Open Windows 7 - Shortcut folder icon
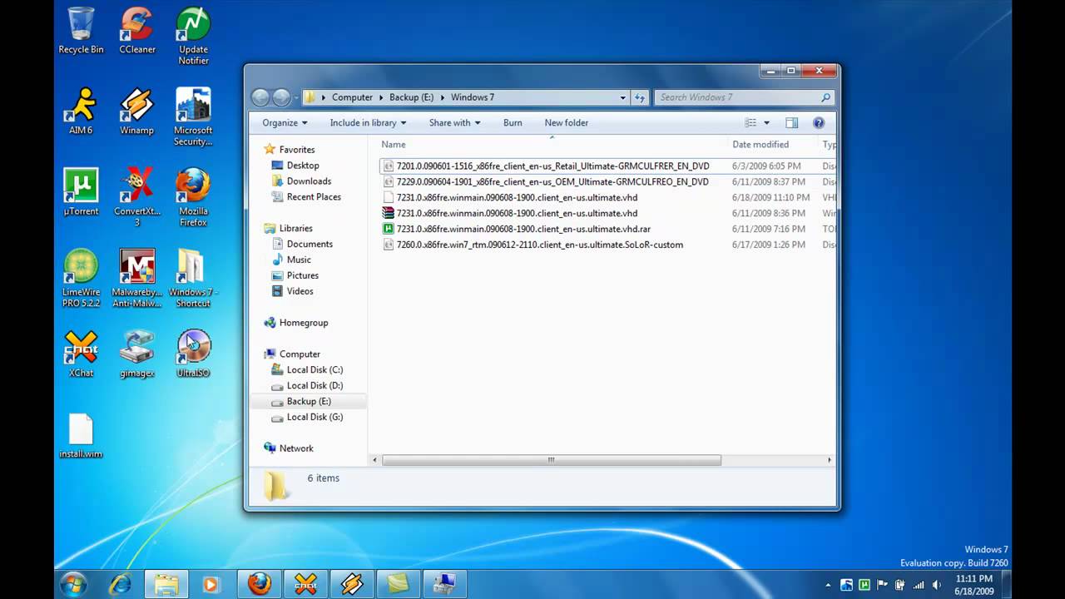1065x599 pixels. click(x=193, y=279)
